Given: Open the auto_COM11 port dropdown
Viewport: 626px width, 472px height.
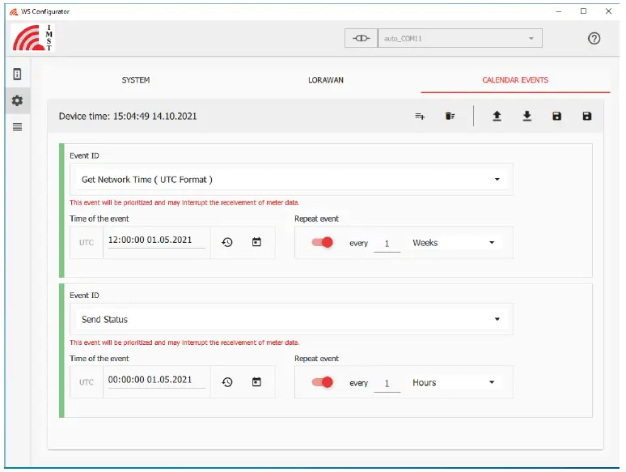Looking at the screenshot, I should (459, 38).
